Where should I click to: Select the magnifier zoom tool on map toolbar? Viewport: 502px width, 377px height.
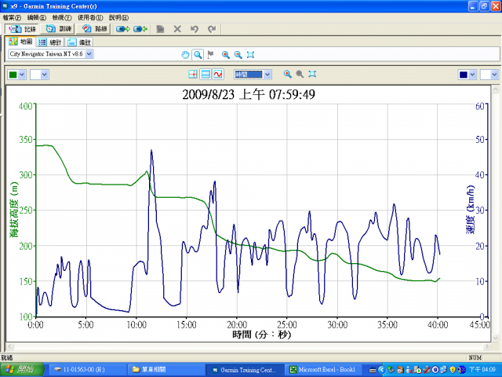pos(198,55)
